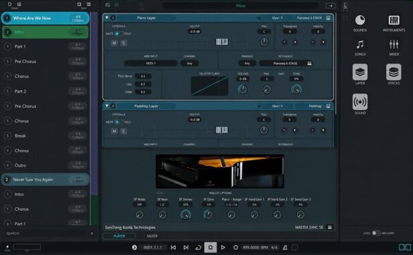Open the Search field dropdown arrow

92,234
